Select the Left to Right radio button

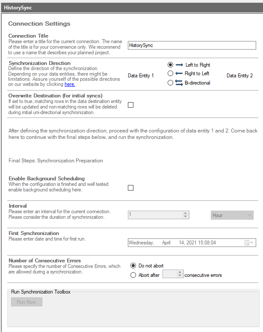(171, 65)
